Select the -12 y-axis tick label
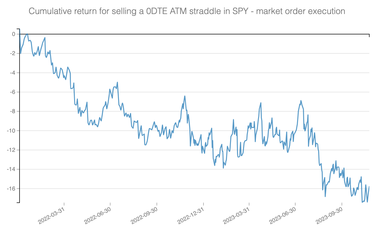 11,150
